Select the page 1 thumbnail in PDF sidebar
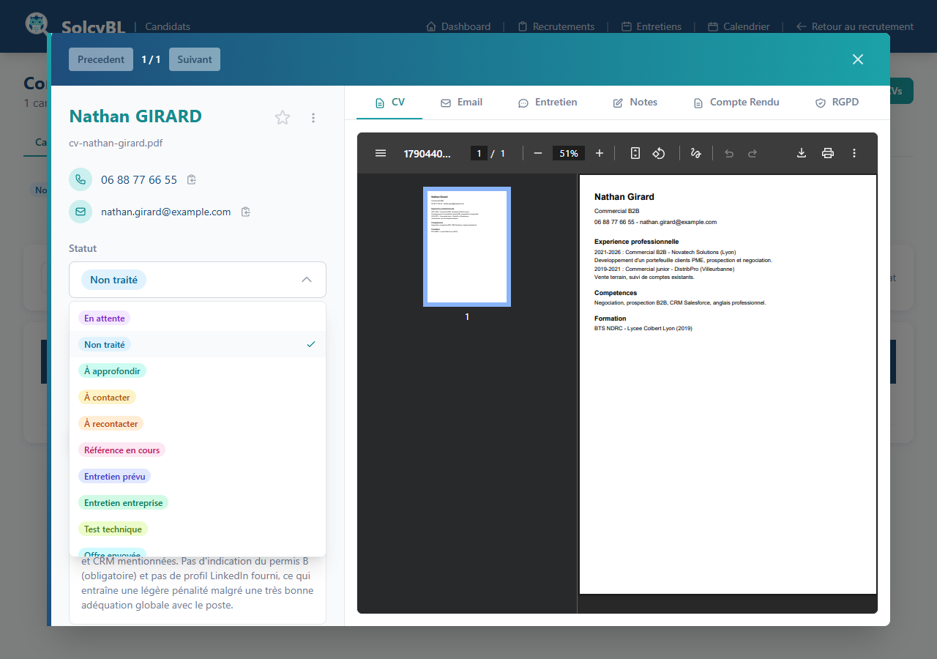Viewport: 937px width, 659px height. coord(467,247)
